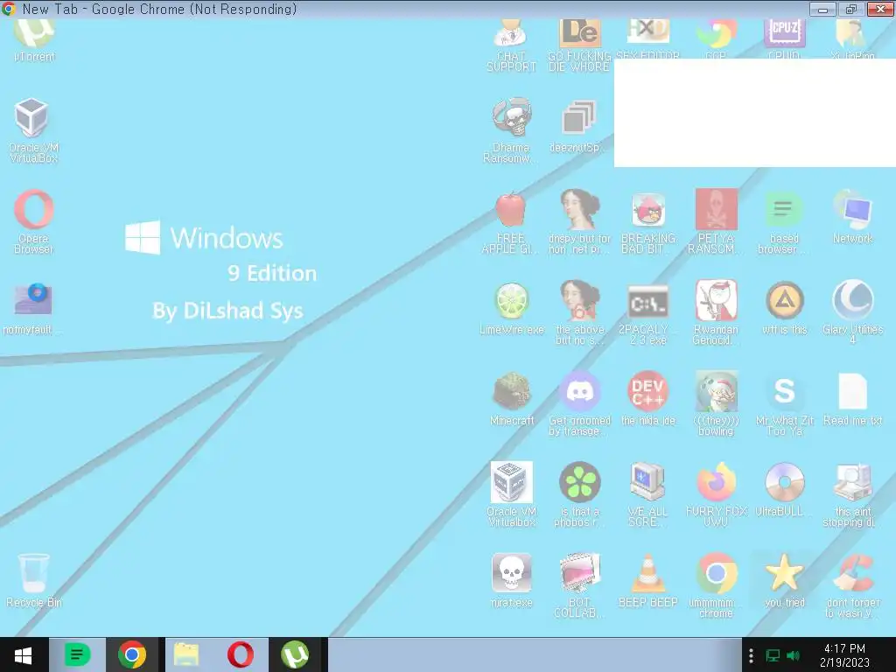The height and width of the screenshot is (672, 896).
Task: Open the UltraBULL... disc icon
Action: click(783, 490)
